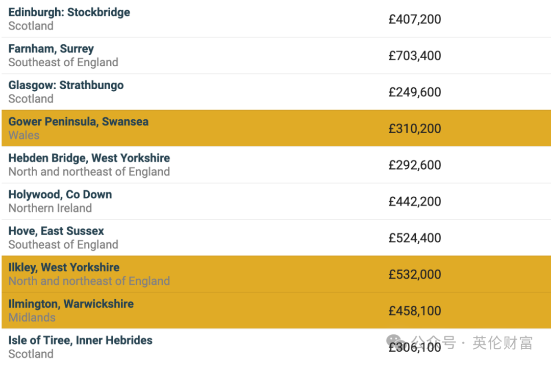Click the £310,200 price in yellow row
The height and width of the screenshot is (365, 551).
(x=415, y=129)
